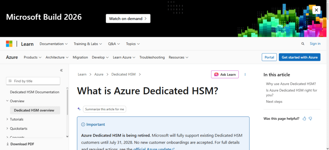Expand the Develop menu
The image size is (329, 150).
click(x=100, y=57)
